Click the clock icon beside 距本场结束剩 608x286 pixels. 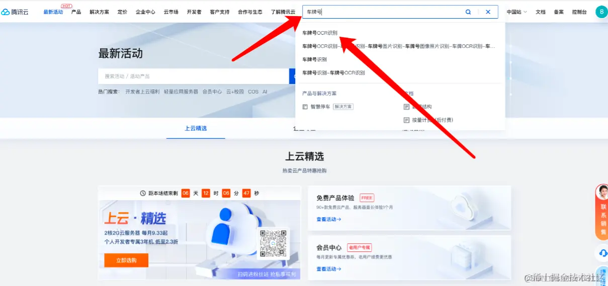(x=143, y=193)
